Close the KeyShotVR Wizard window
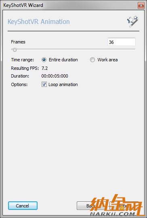The height and width of the screenshot is (218, 147). [x=141, y=5]
